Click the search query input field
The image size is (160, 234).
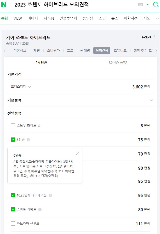[x=73, y=5]
